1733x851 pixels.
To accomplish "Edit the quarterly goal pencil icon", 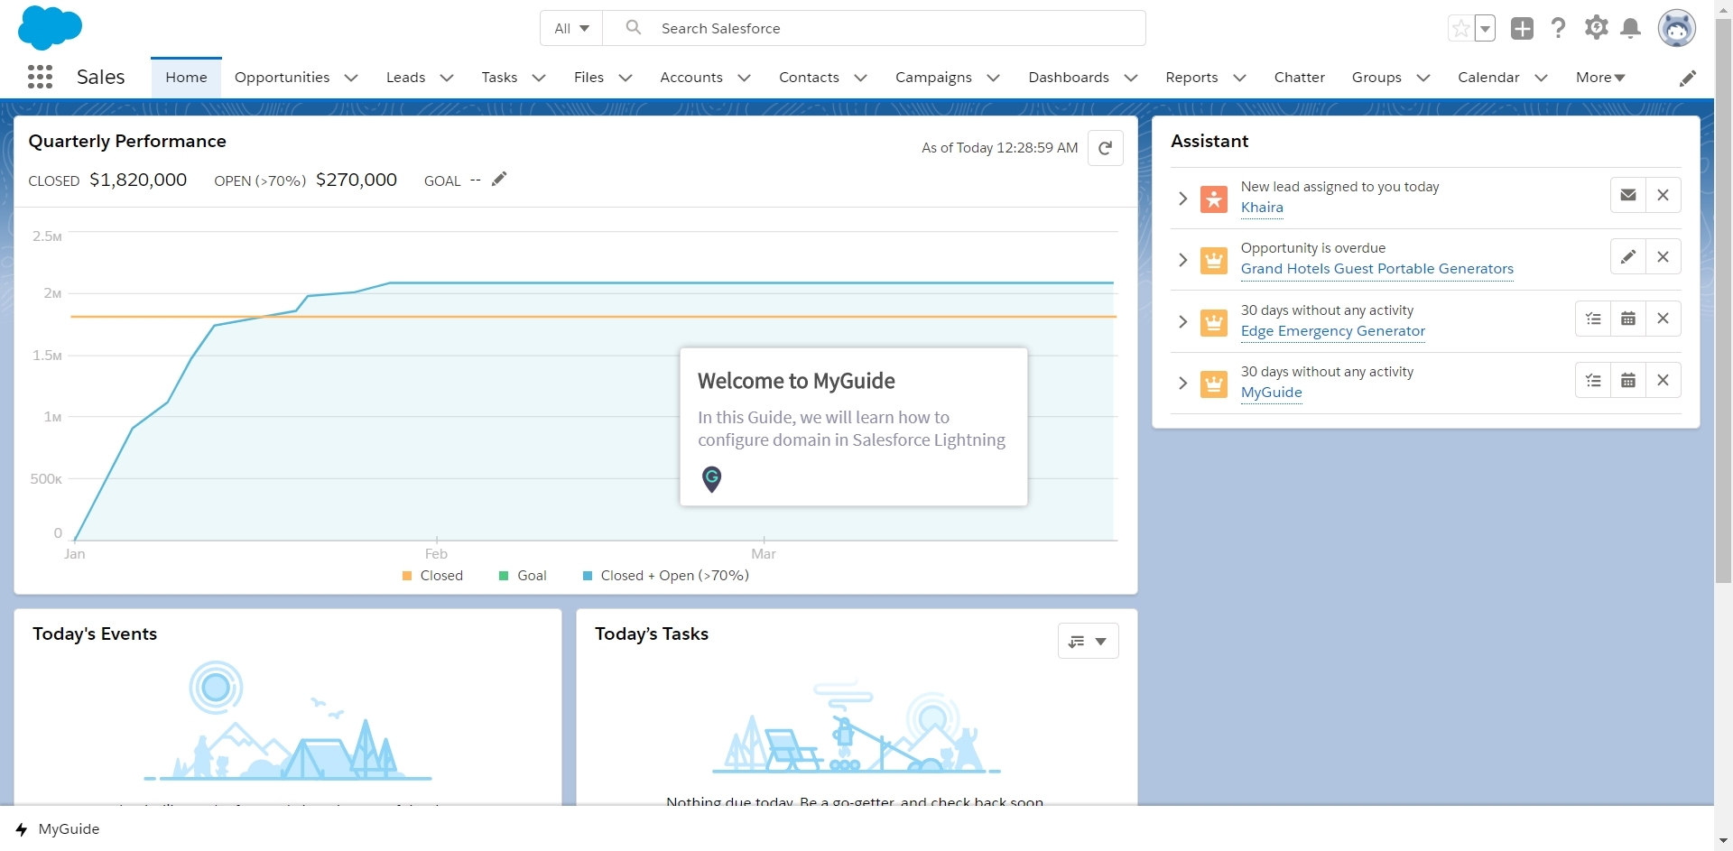I will coord(499,179).
